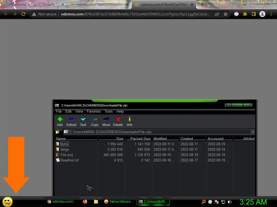Open the Tools menu in 7-Zip
Viewport: 277px width, 207px height.
(108, 111)
